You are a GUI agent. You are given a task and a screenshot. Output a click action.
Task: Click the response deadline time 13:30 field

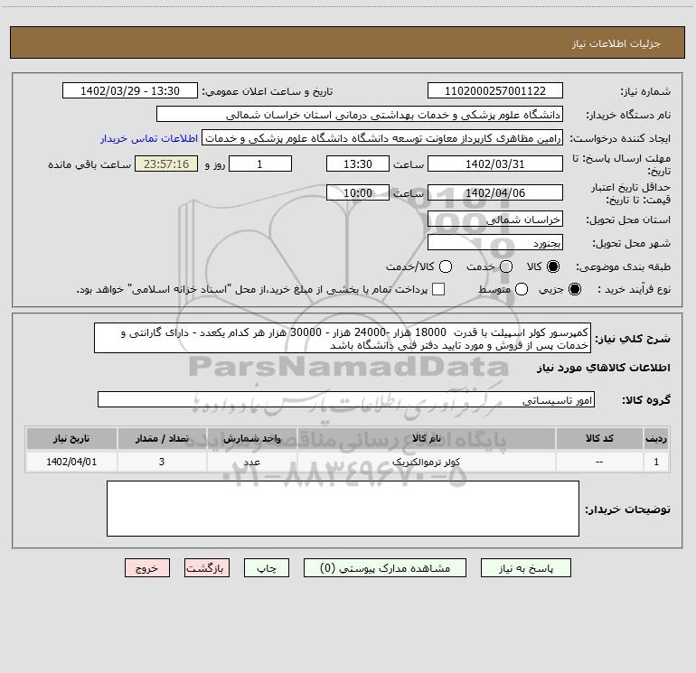(x=358, y=164)
